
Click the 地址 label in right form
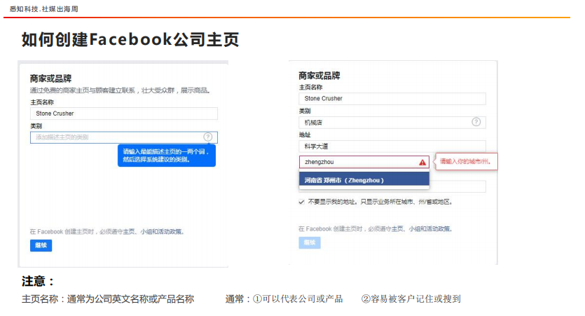coord(305,135)
